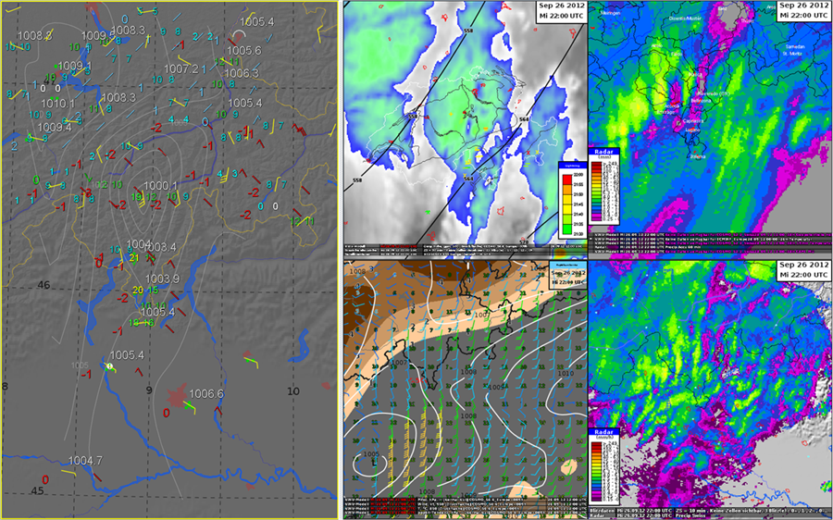Select the longitude 9 grid label
The image size is (833, 520).
coord(149,390)
